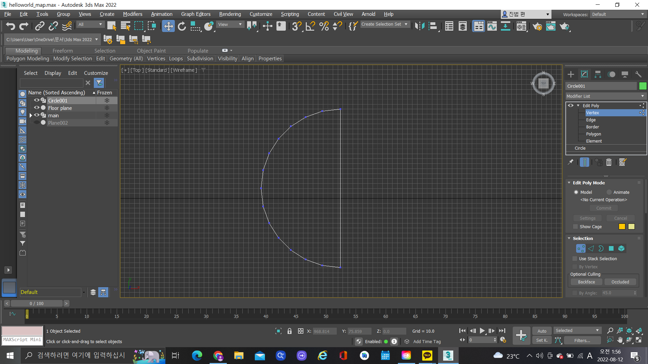Check Use Stack Selection option
The width and height of the screenshot is (648, 364).
click(575, 259)
